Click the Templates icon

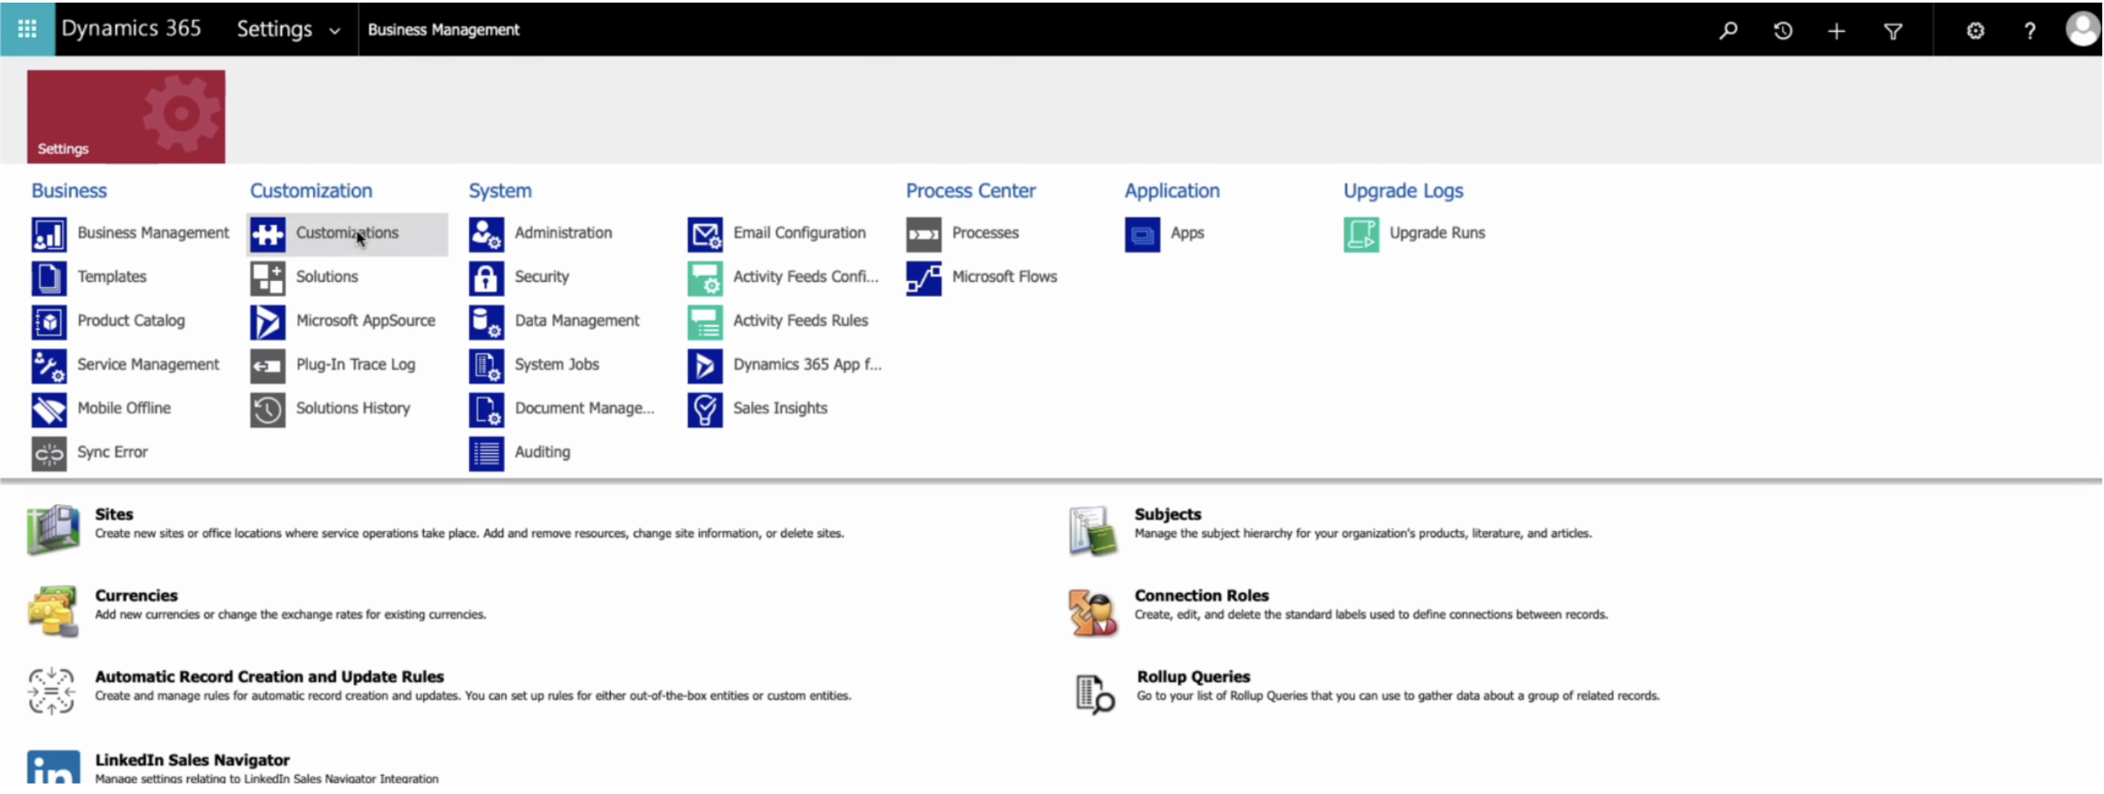[x=48, y=278]
